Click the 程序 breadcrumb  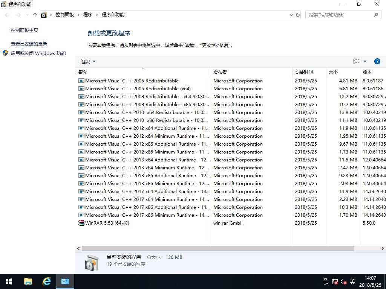pos(87,15)
